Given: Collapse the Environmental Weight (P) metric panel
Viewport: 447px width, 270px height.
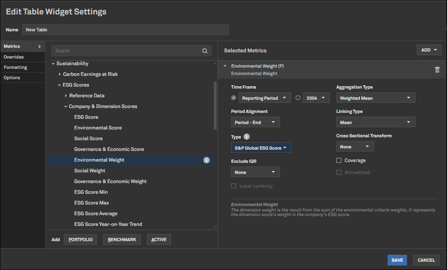Looking at the screenshot, I should tap(225, 66).
